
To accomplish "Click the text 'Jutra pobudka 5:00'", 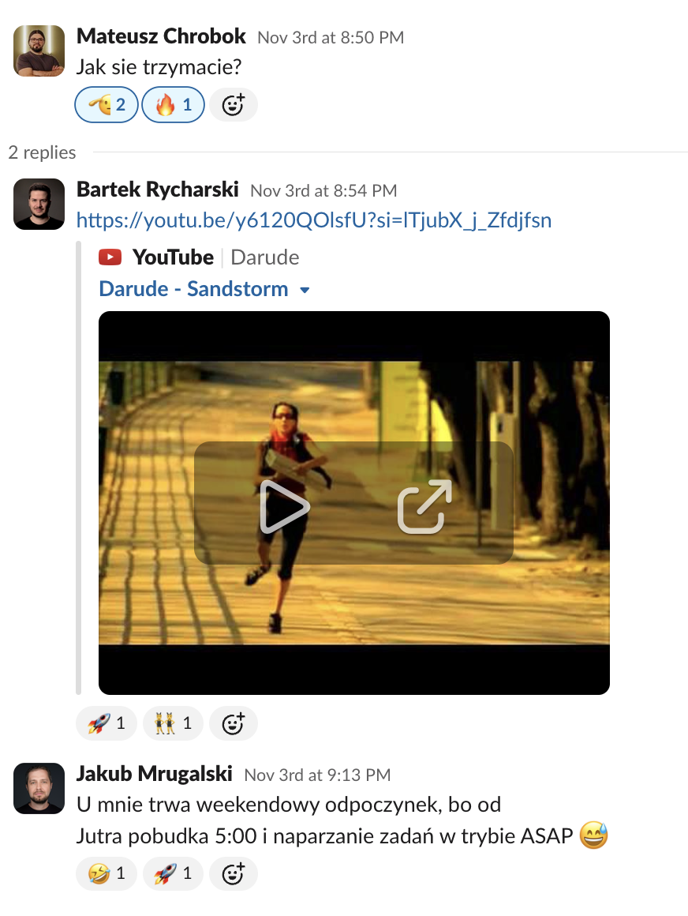I will pos(166,836).
